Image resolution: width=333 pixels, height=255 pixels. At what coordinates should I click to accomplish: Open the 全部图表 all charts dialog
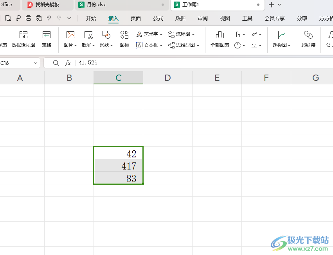click(220, 39)
